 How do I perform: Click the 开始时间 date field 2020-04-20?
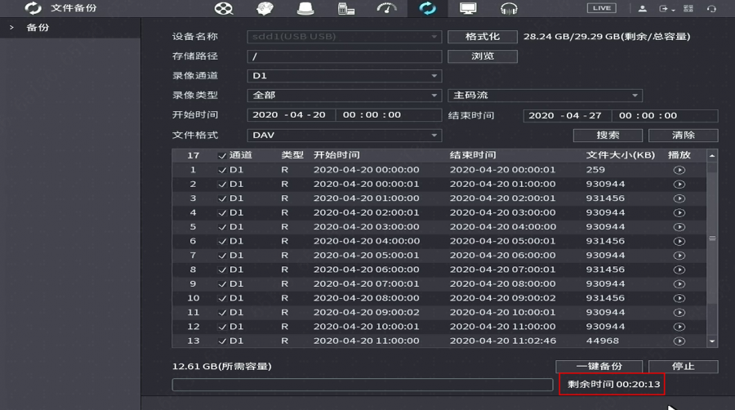tap(291, 115)
